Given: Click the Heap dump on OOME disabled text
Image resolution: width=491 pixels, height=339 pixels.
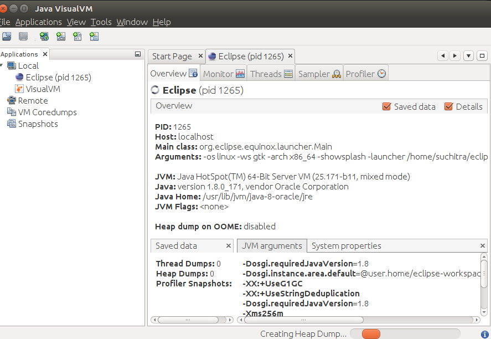Looking at the screenshot, I should coord(215,226).
